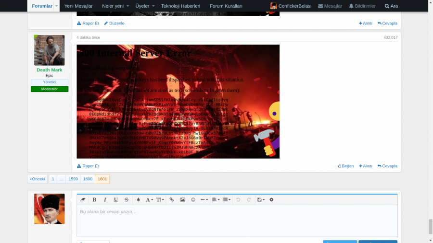Click the reply text field

[x=237, y=220]
